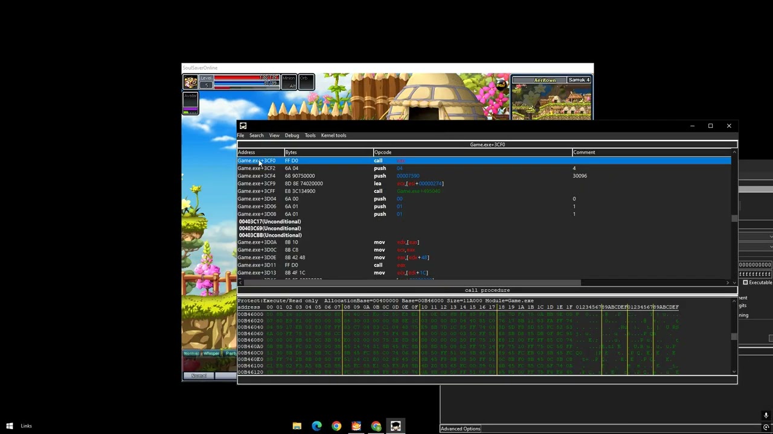
Task: Click the 00403CBB(Unconditional) jump reference
Action: [270, 235]
